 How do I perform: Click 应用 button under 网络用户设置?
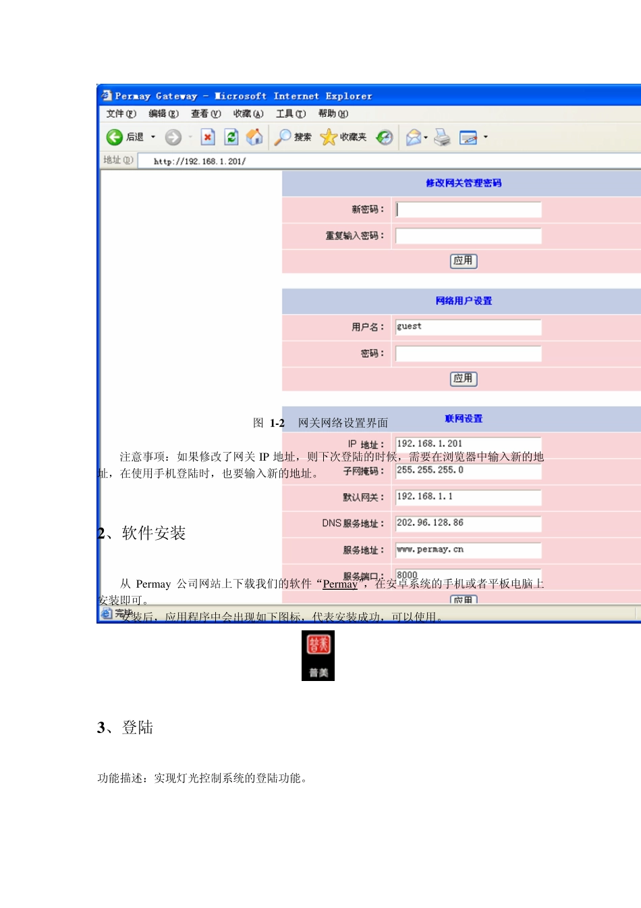tap(464, 378)
